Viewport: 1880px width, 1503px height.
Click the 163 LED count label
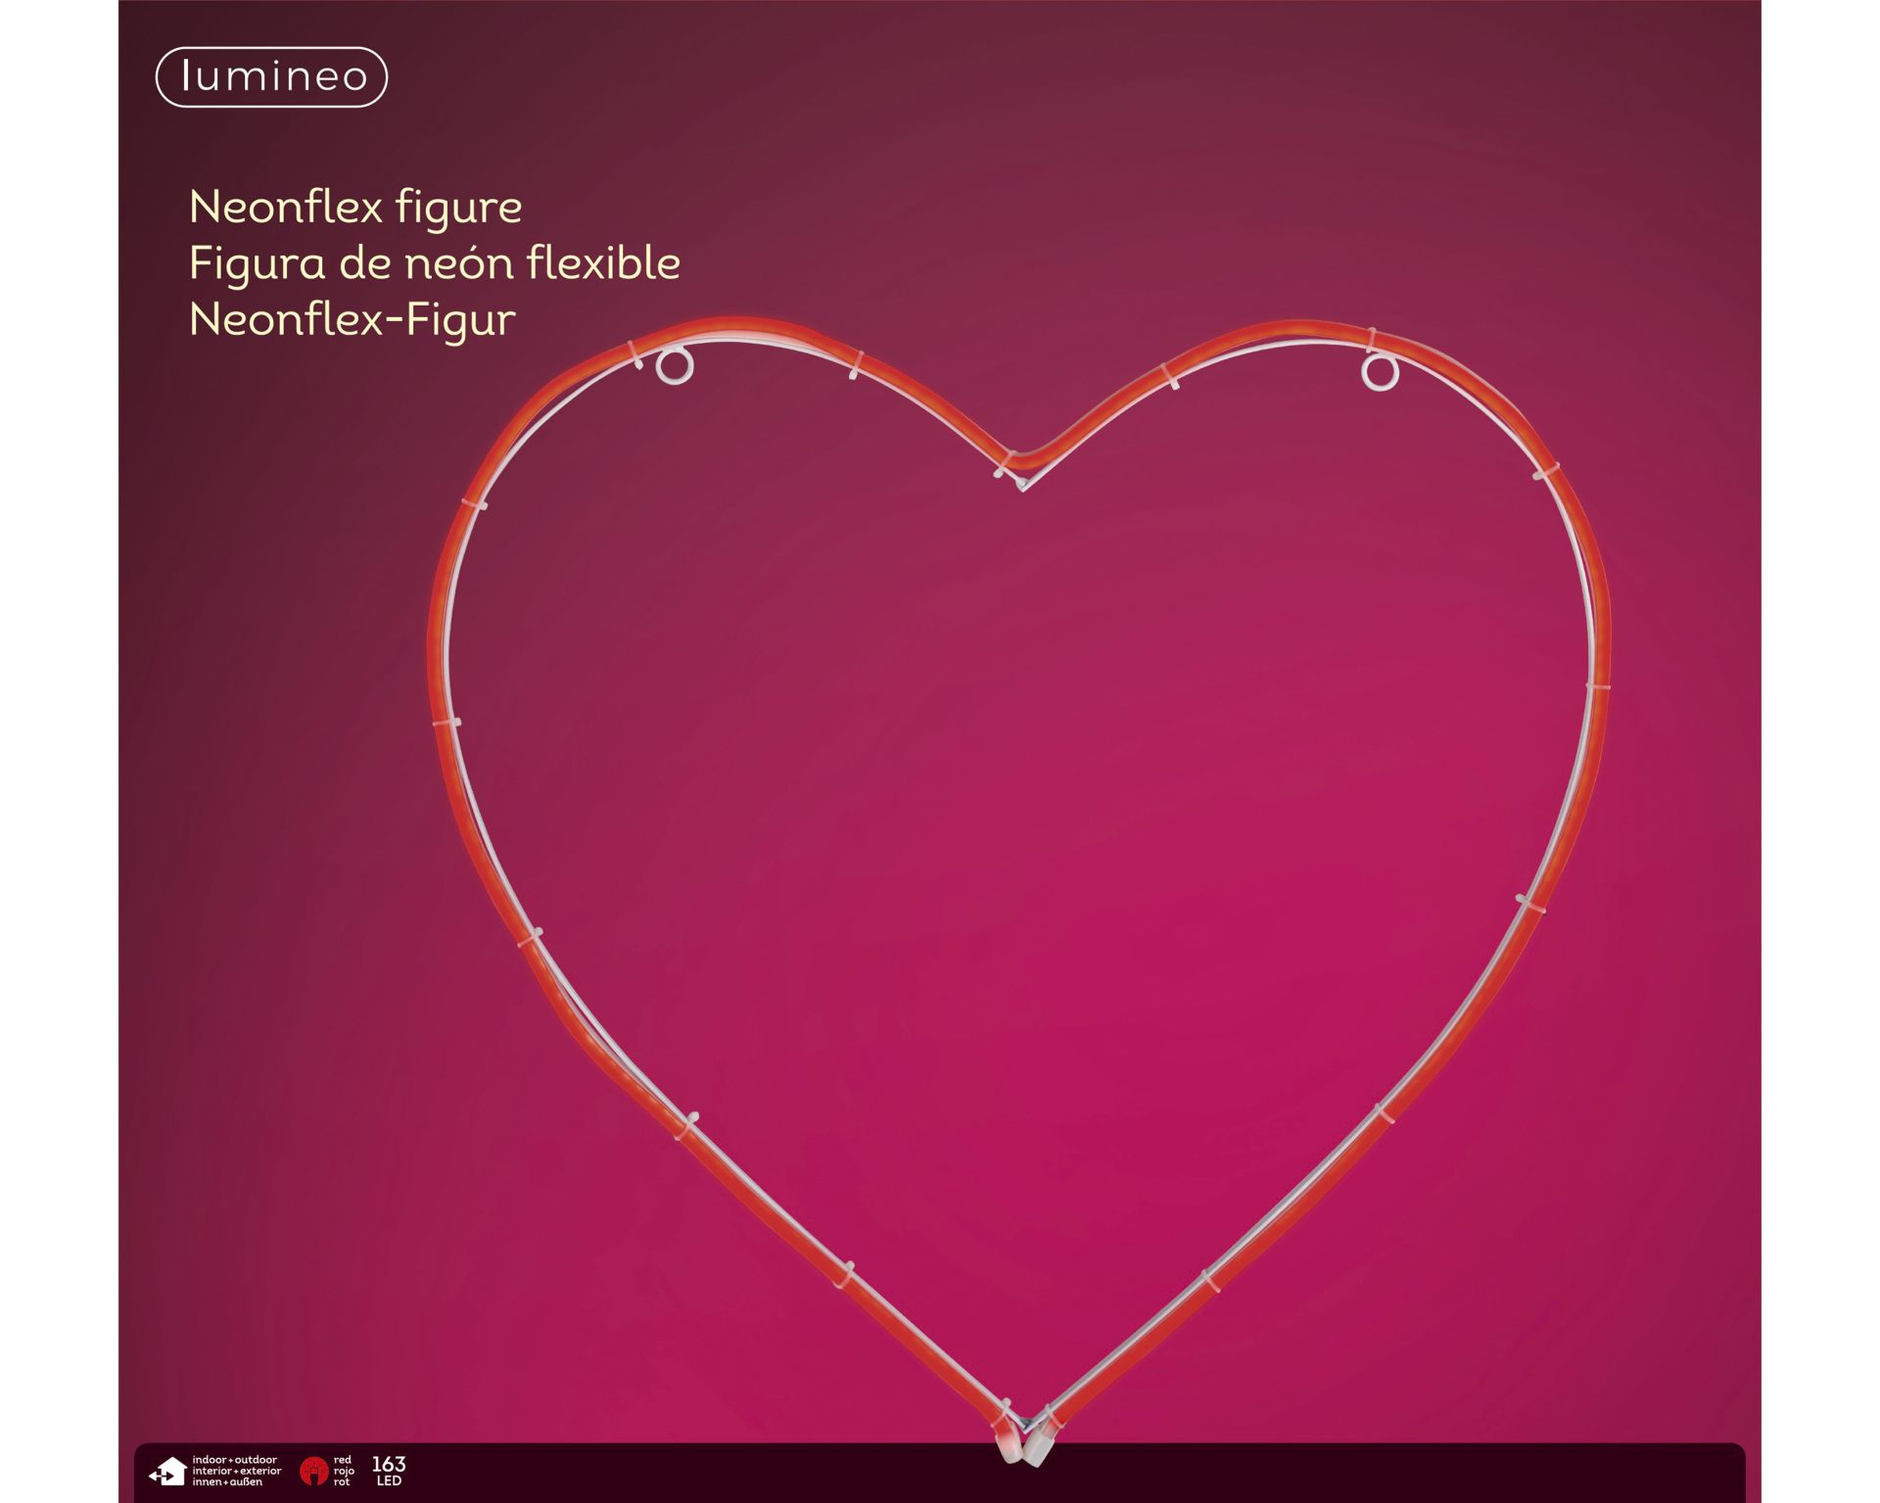(389, 1464)
